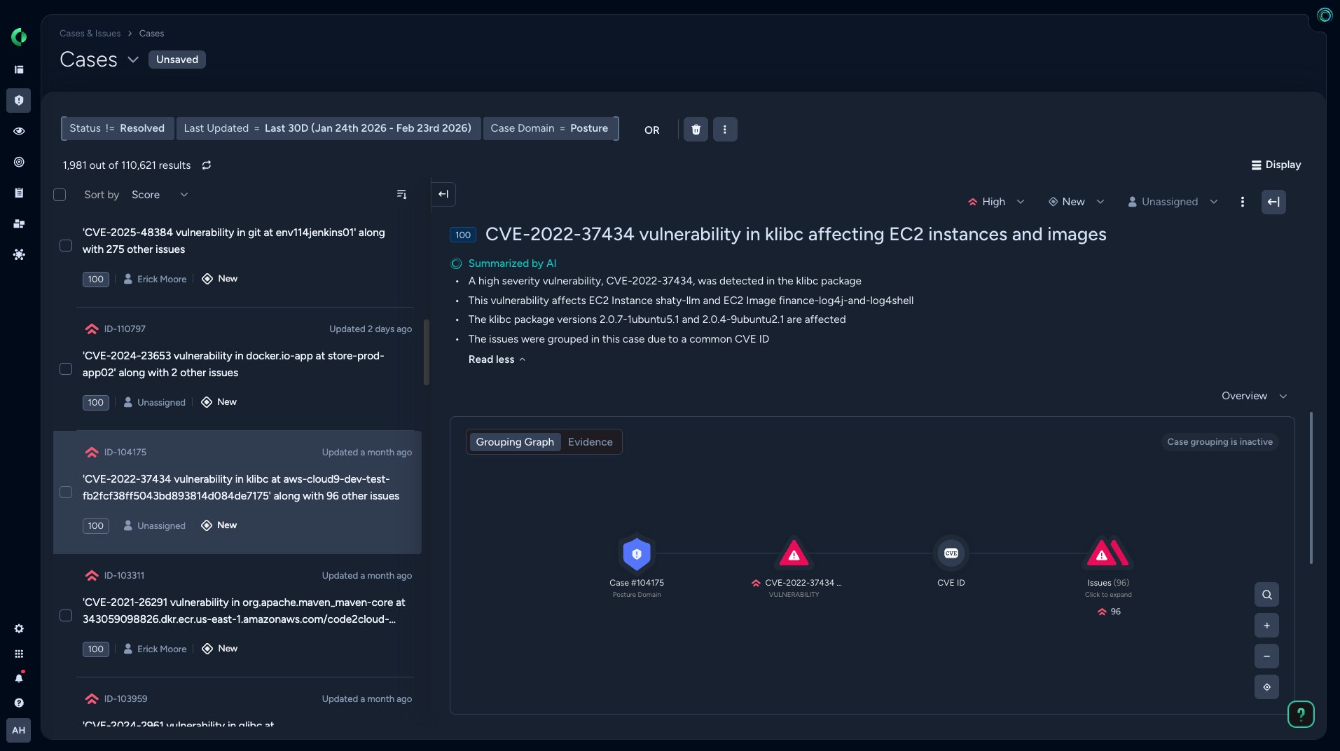Zoom out on the grouping graph
The height and width of the screenshot is (751, 1340).
pos(1266,656)
